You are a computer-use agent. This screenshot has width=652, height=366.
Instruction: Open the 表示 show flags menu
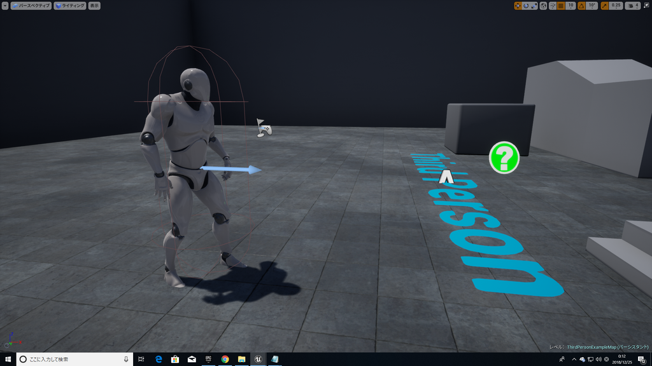click(x=94, y=6)
